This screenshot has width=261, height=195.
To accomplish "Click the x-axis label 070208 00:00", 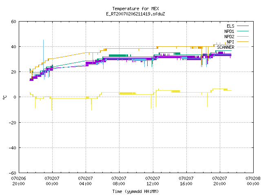I will pos(253,181).
